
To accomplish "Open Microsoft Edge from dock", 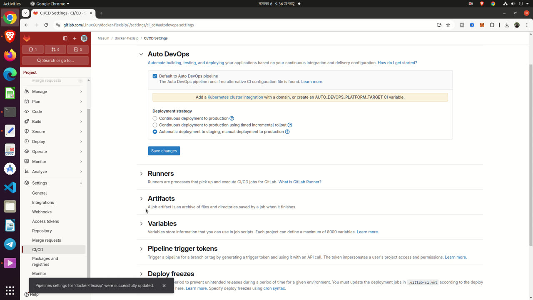I will pos(10,74).
